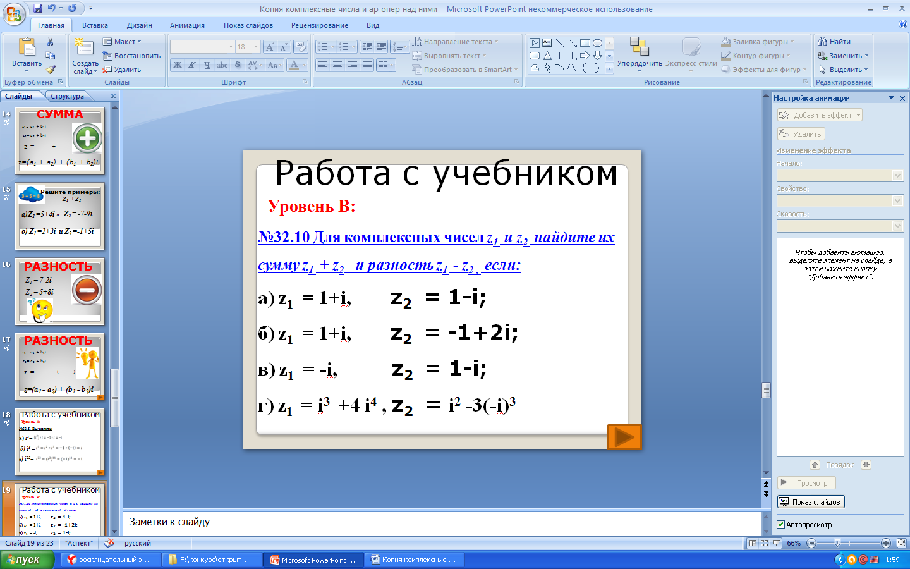910x569 pixels.
Task: Justify the text alignment
Action: pos(367,65)
